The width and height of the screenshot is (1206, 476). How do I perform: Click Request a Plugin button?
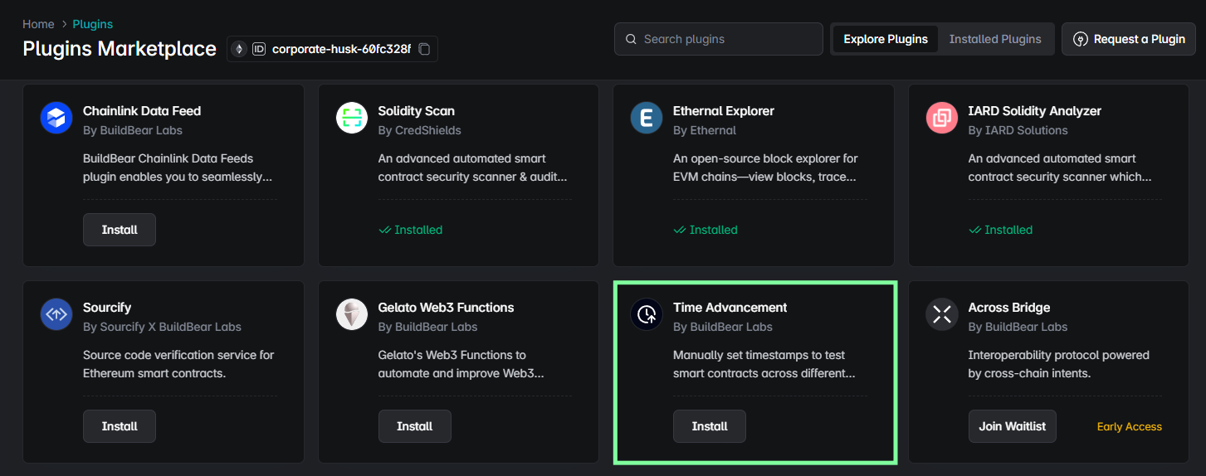point(1129,39)
